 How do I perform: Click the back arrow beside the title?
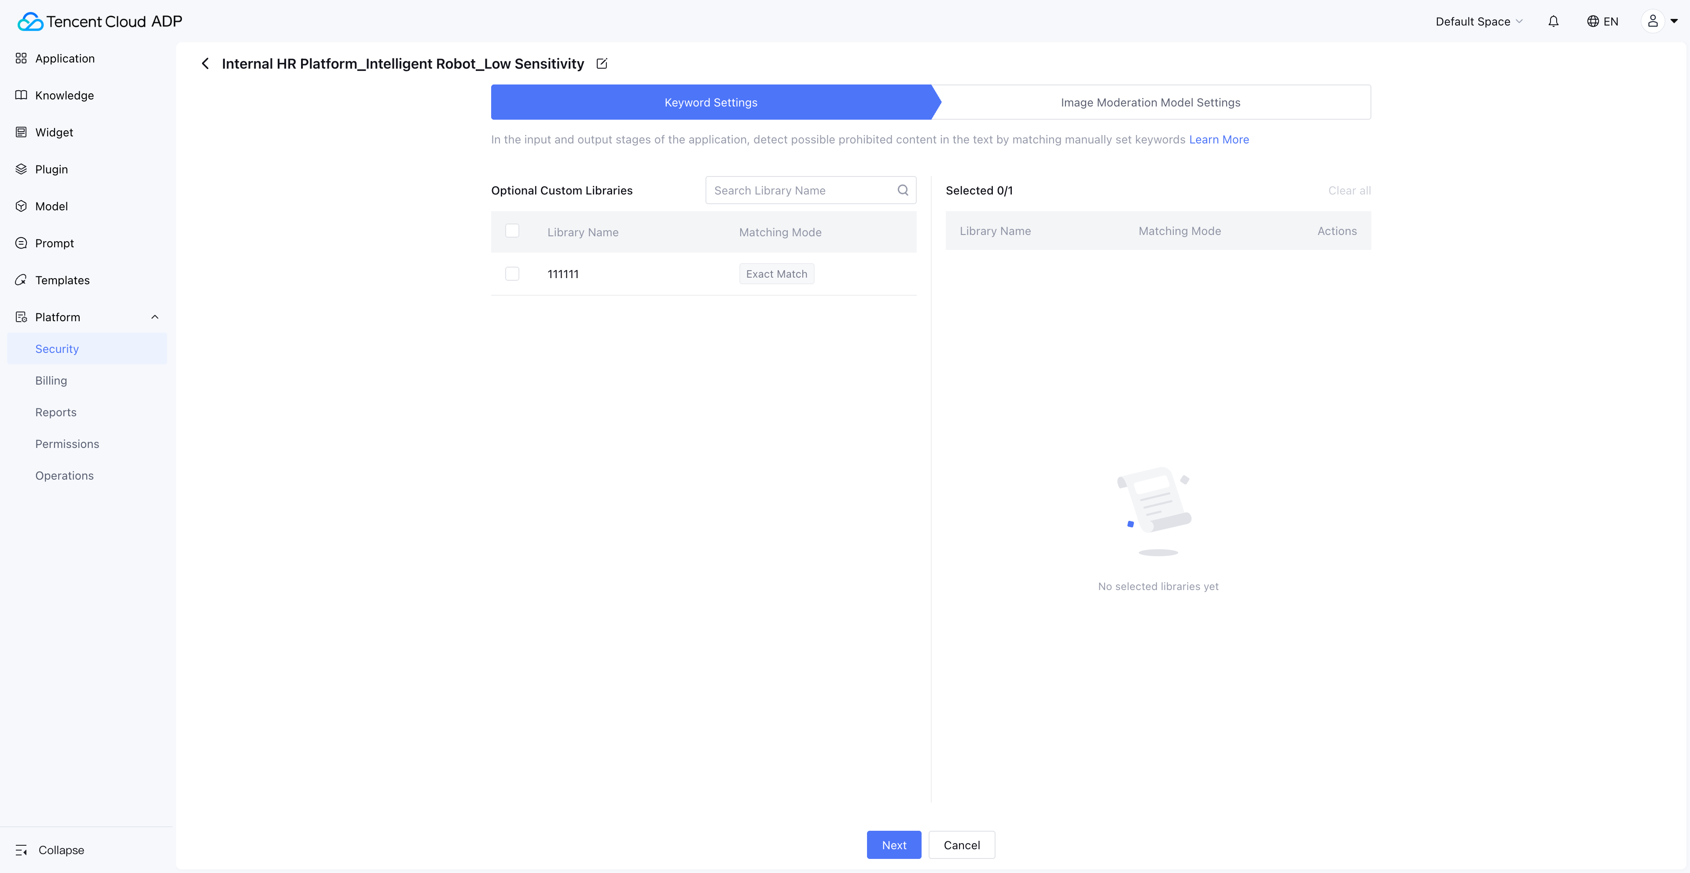tap(206, 64)
